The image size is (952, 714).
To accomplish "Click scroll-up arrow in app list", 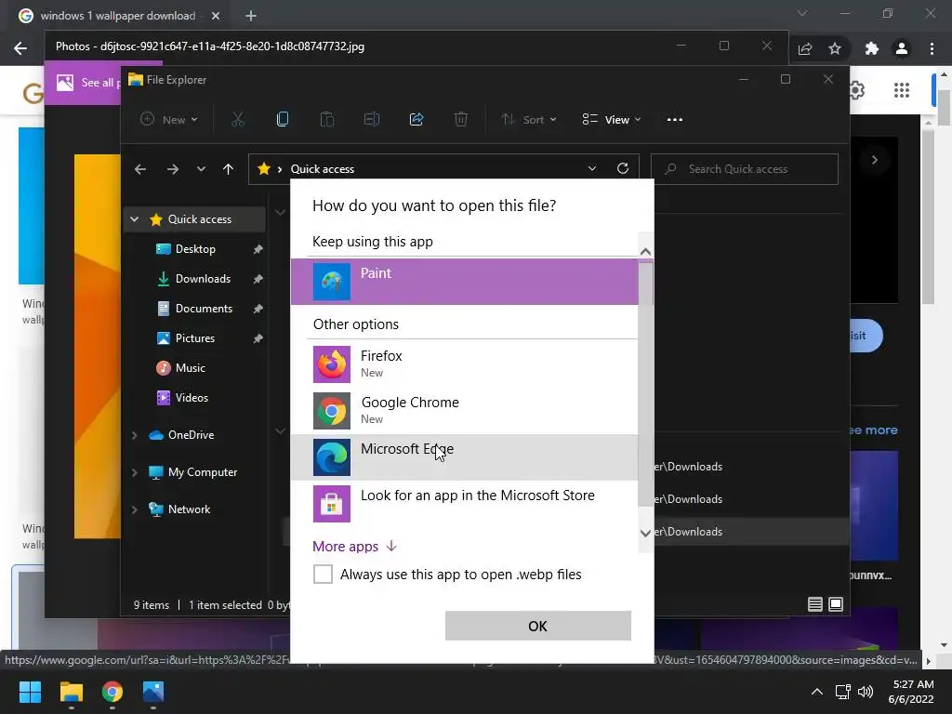I will click(645, 251).
